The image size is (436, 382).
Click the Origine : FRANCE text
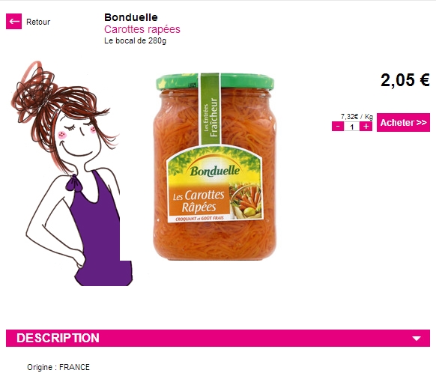coord(58,367)
